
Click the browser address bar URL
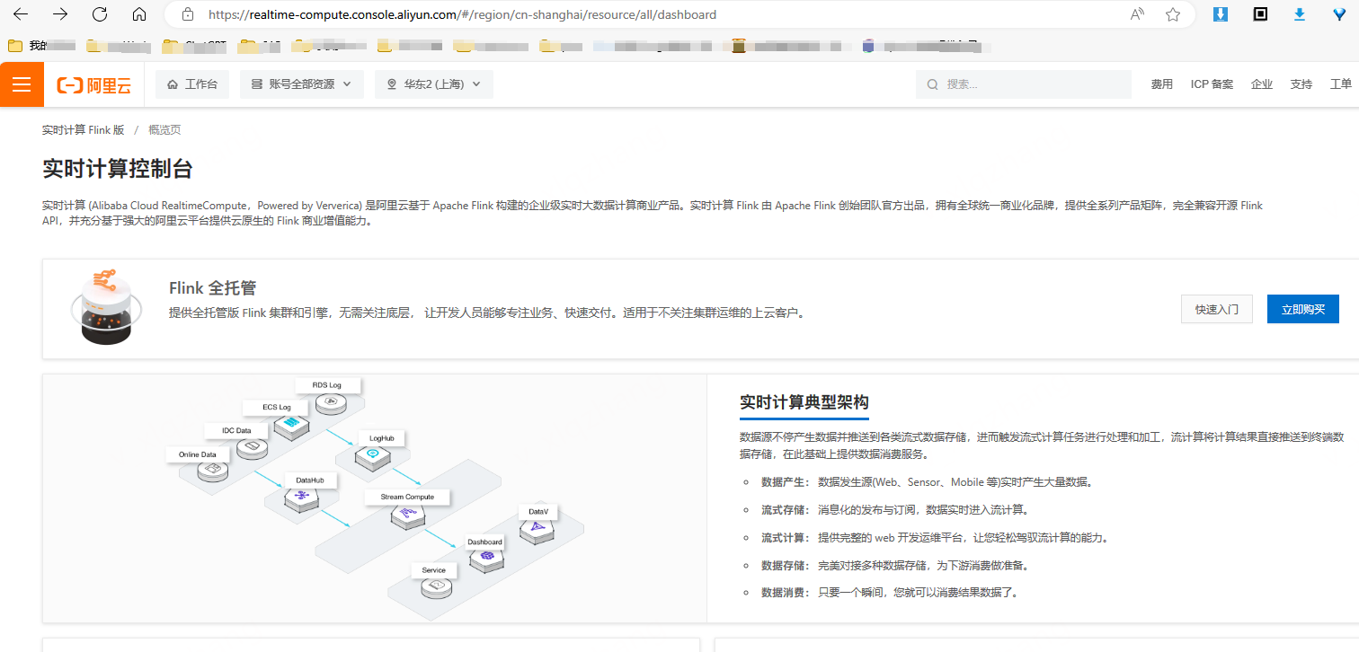coord(463,14)
